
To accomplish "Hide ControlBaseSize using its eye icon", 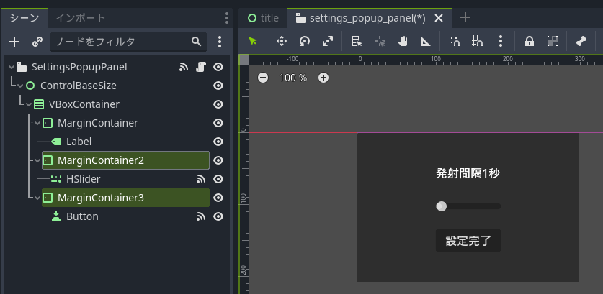I will (218, 86).
